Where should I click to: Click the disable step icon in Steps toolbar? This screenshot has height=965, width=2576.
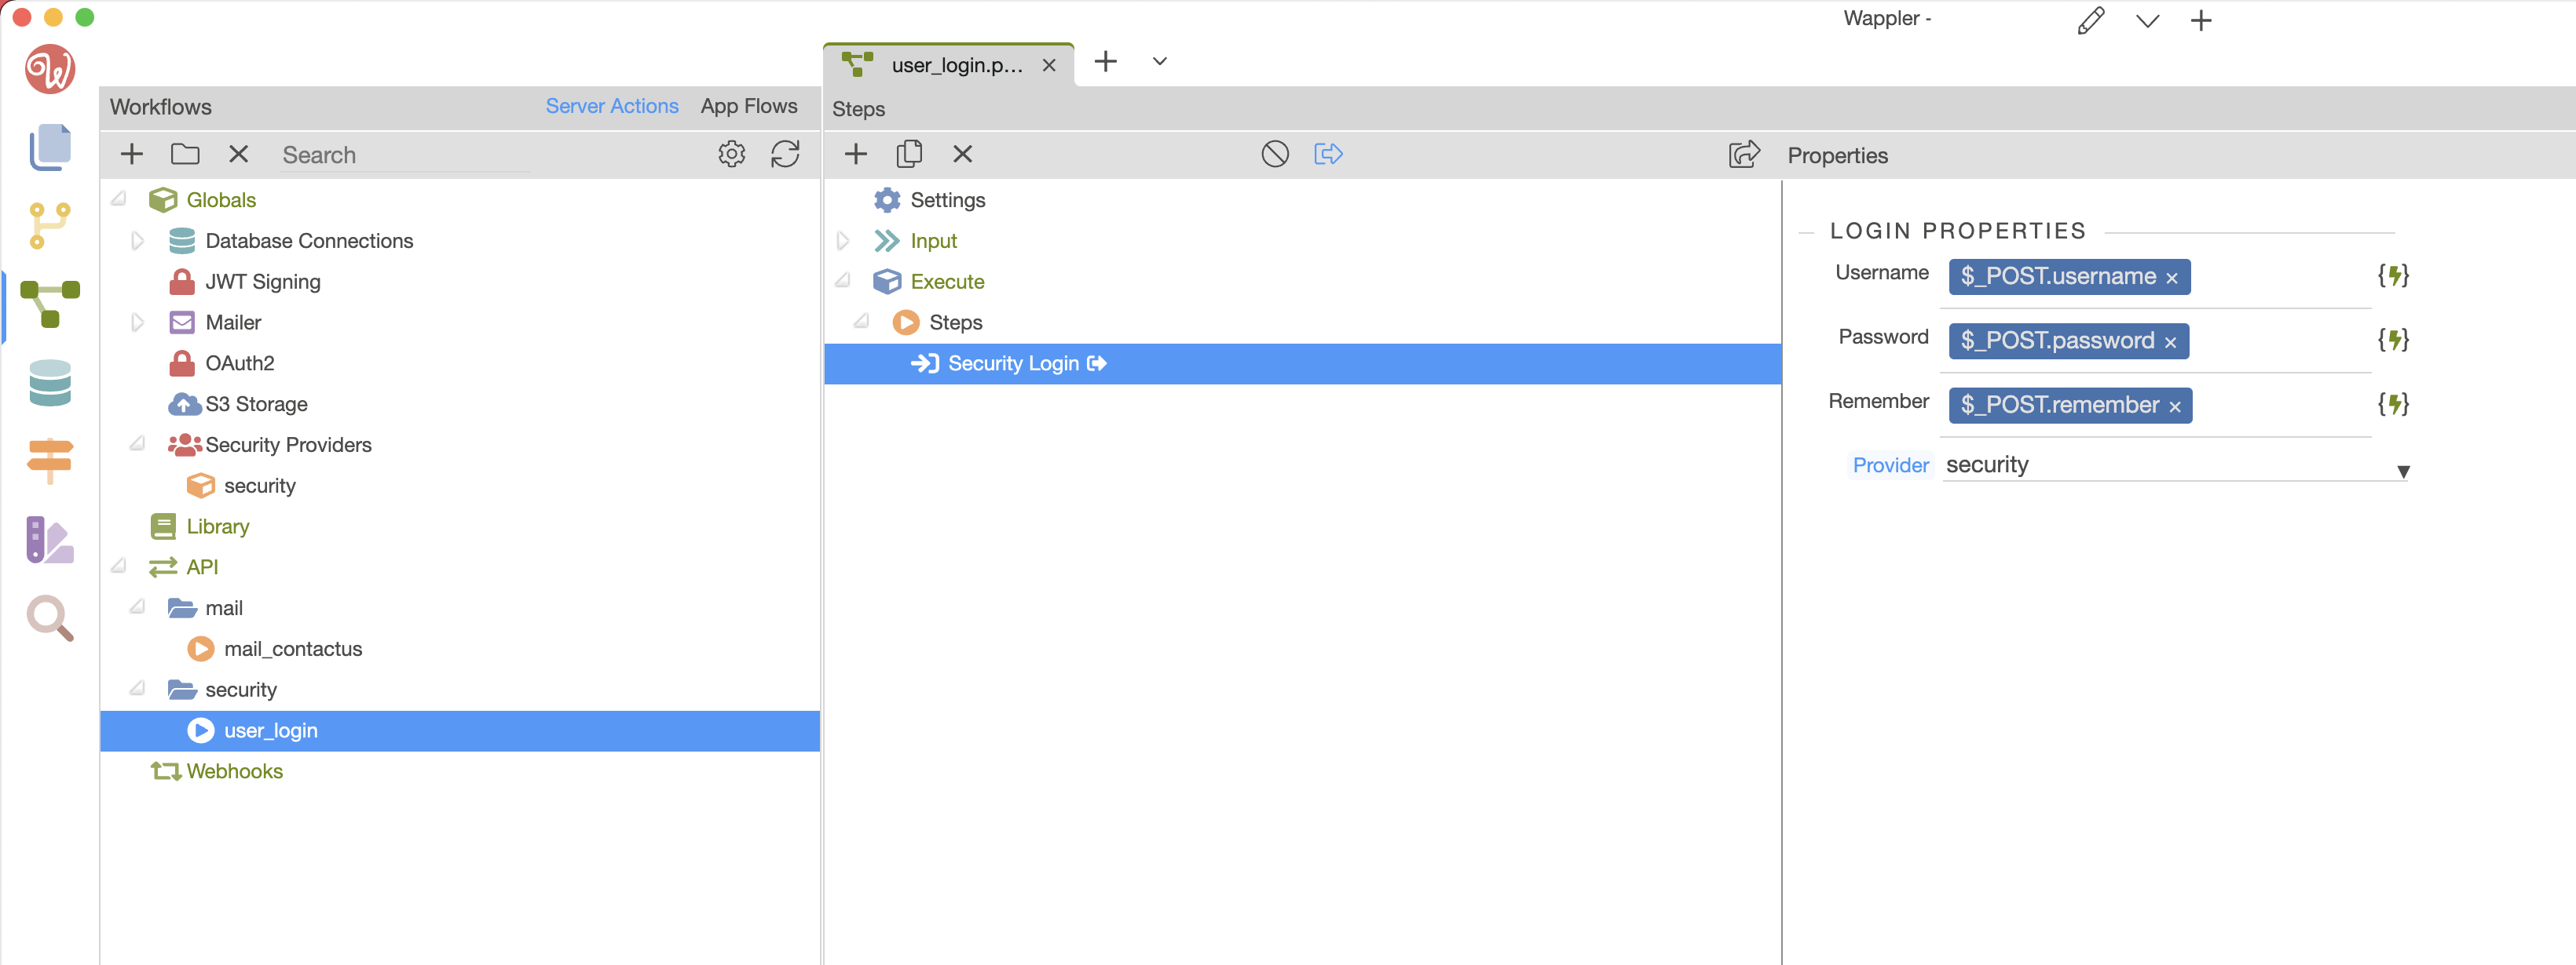[1274, 154]
